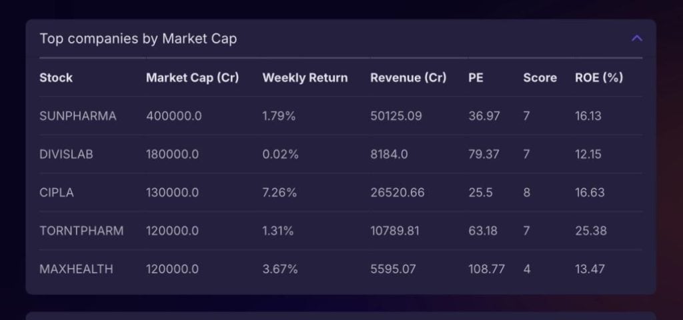
Task: Select the DIVISLAB stock name
Action: pos(66,155)
